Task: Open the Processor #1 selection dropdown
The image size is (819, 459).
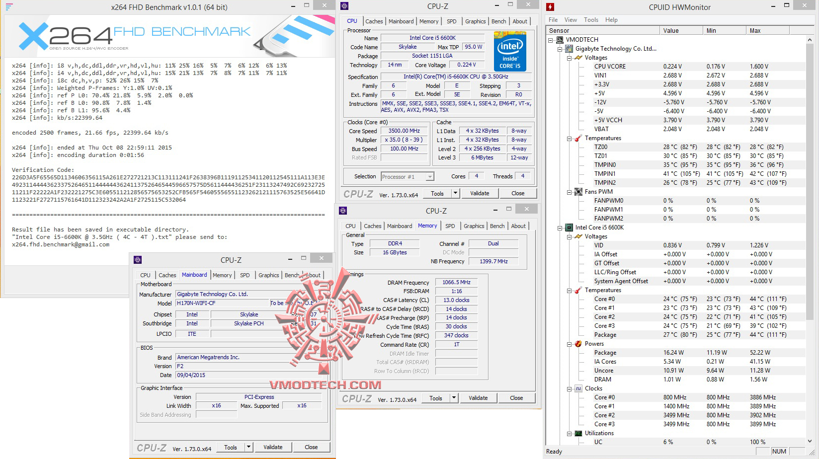Action: 430,177
